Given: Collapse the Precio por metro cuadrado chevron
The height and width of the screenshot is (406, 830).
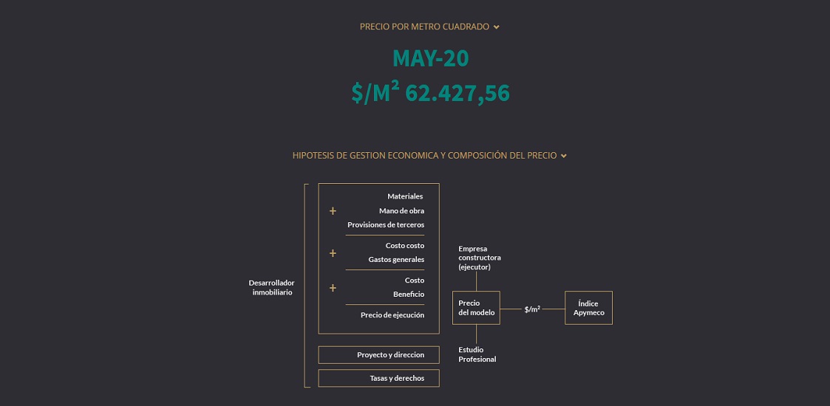Looking at the screenshot, I should coord(496,27).
